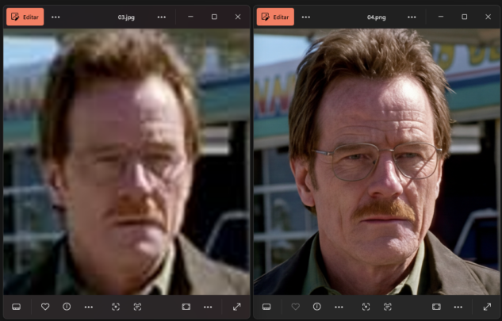
Task: Fit 04.png image to window
Action: coord(436,307)
